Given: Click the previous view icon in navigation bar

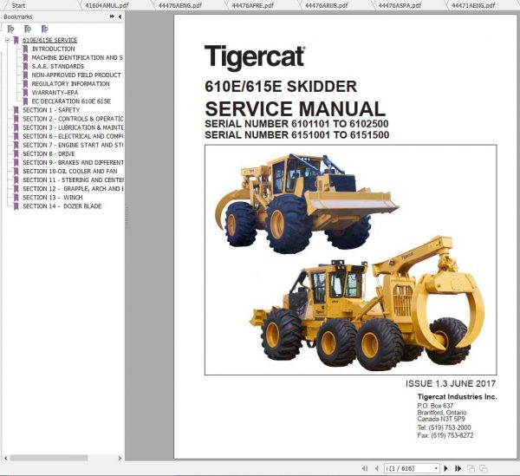Looking at the screenshot, I should click(471, 468).
